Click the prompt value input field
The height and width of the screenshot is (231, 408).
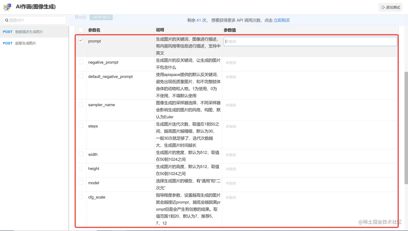310,41
